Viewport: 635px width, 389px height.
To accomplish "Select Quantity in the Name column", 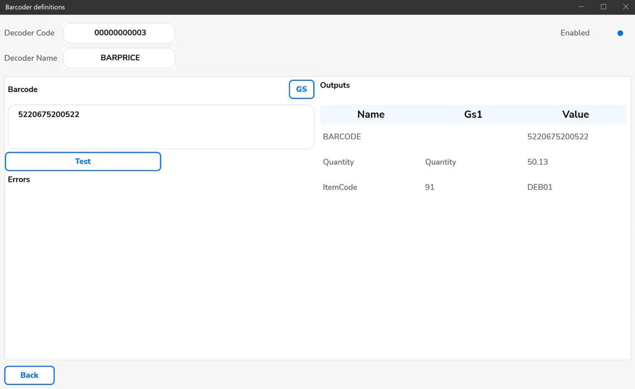I will (x=338, y=162).
